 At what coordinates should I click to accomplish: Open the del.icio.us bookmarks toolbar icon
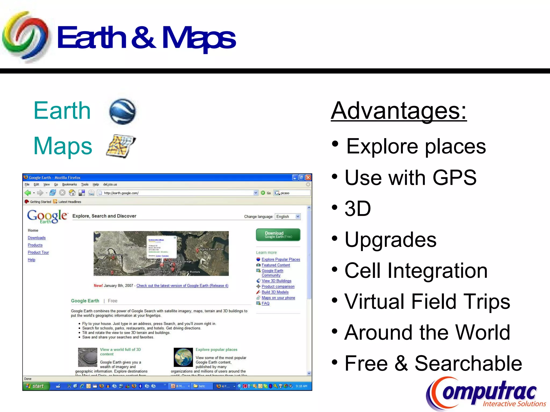tap(82, 193)
